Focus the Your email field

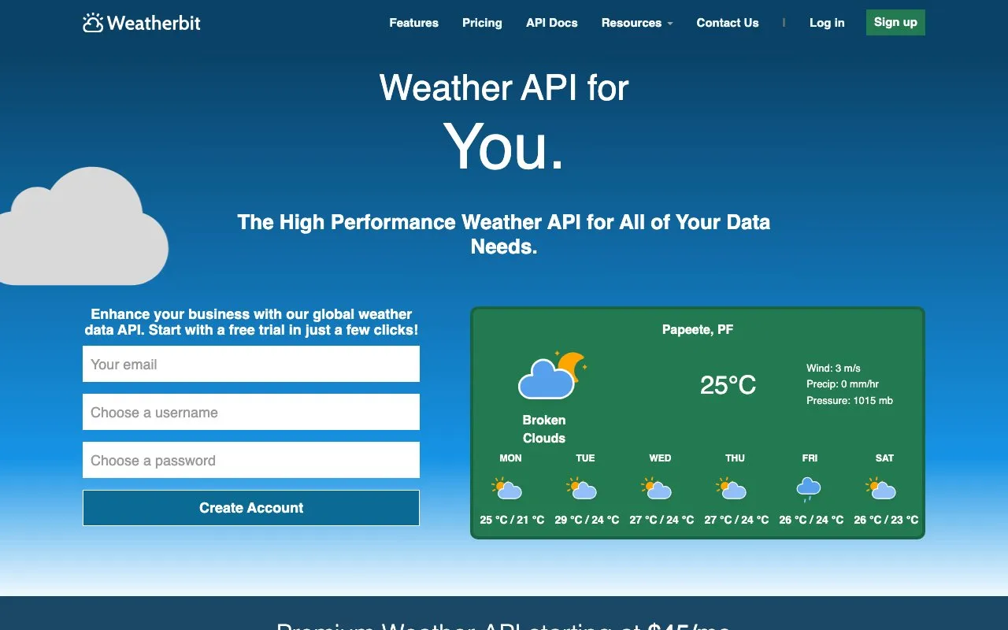tap(251, 364)
